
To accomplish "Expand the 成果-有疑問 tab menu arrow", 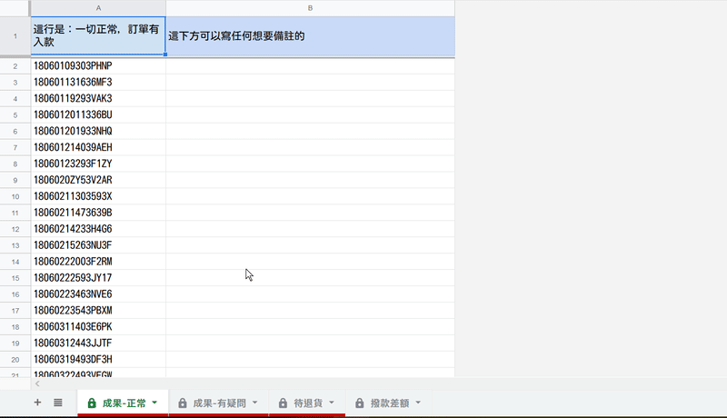I will [x=255, y=403].
